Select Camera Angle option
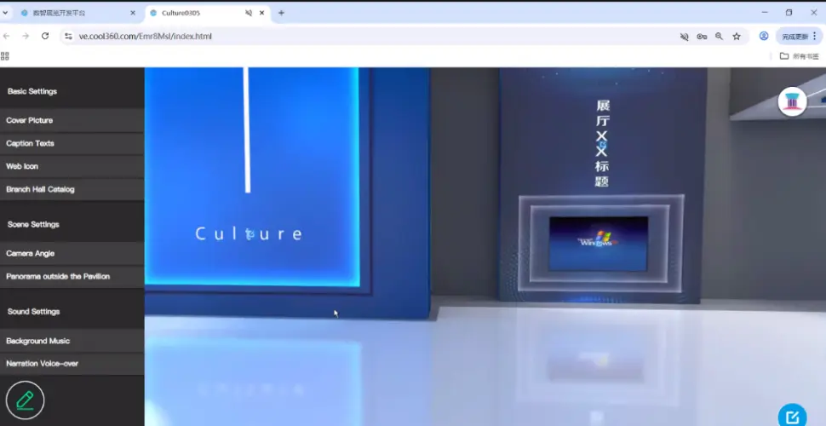This screenshot has width=826, height=426. [x=72, y=254]
